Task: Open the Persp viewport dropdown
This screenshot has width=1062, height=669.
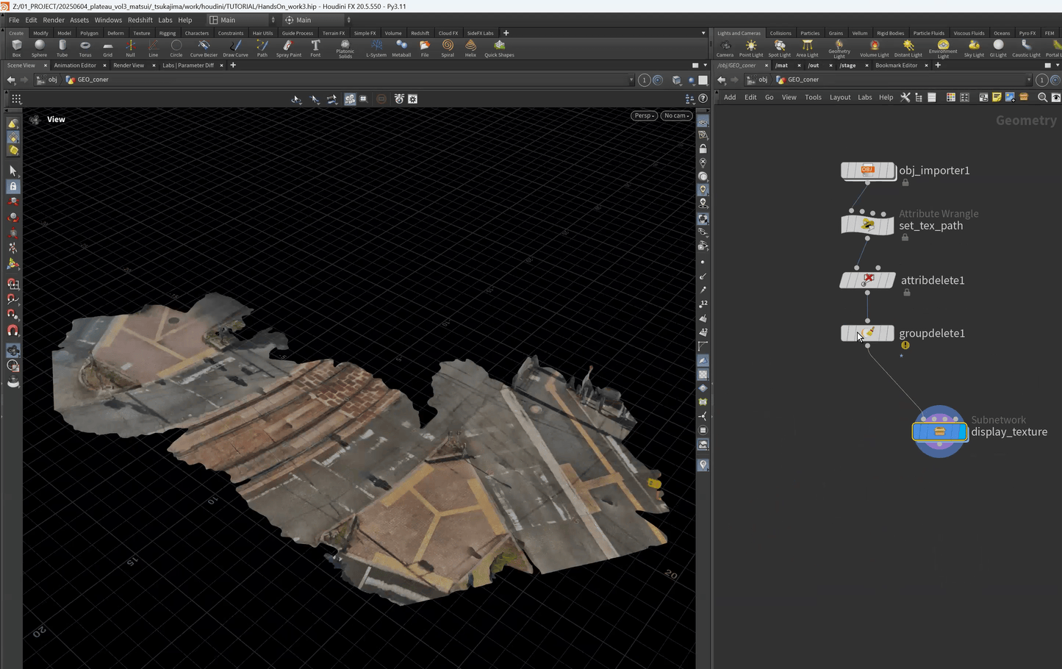Action: tap(644, 115)
